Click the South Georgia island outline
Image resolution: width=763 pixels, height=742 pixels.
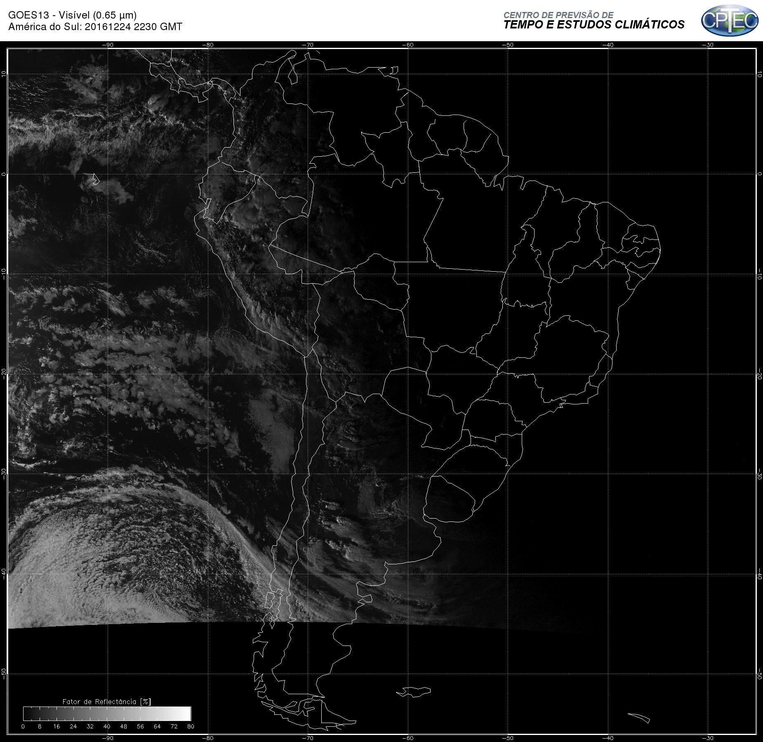639,718
